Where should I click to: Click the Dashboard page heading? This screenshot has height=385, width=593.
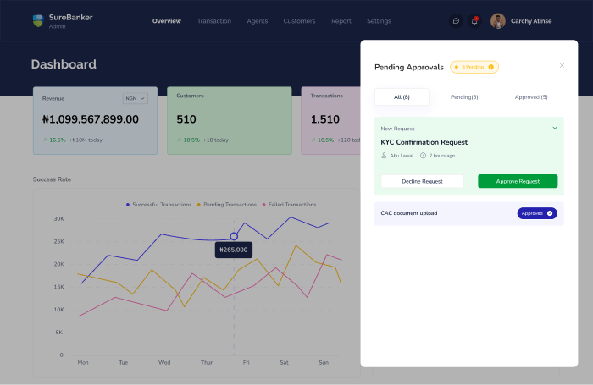tap(64, 64)
